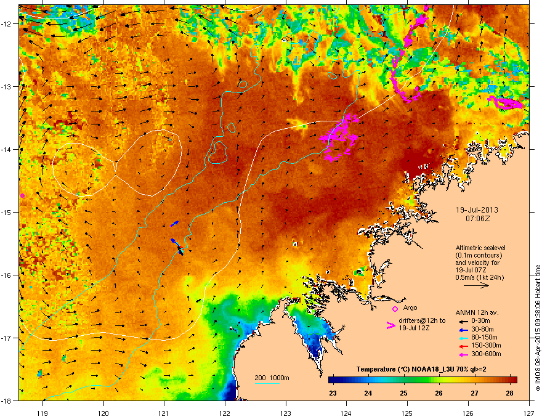Select the magenta 300-600m arrow legend icon
The width and height of the screenshot is (542, 419).
[463, 355]
